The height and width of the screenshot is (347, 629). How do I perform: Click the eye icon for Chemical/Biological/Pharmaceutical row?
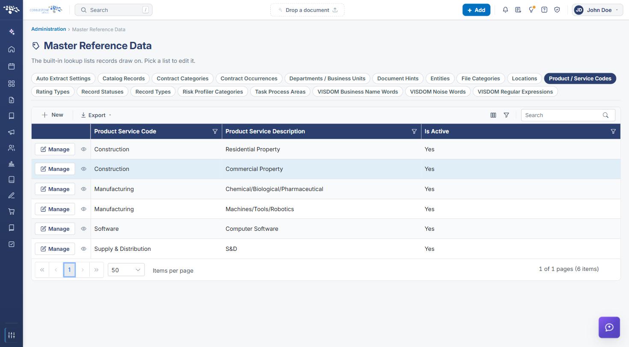(x=84, y=189)
